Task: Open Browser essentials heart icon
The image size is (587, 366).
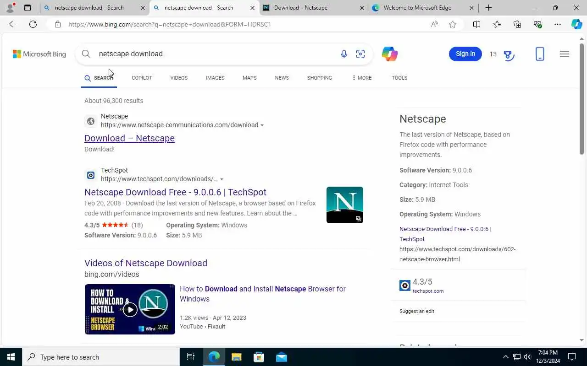Action: (537, 24)
